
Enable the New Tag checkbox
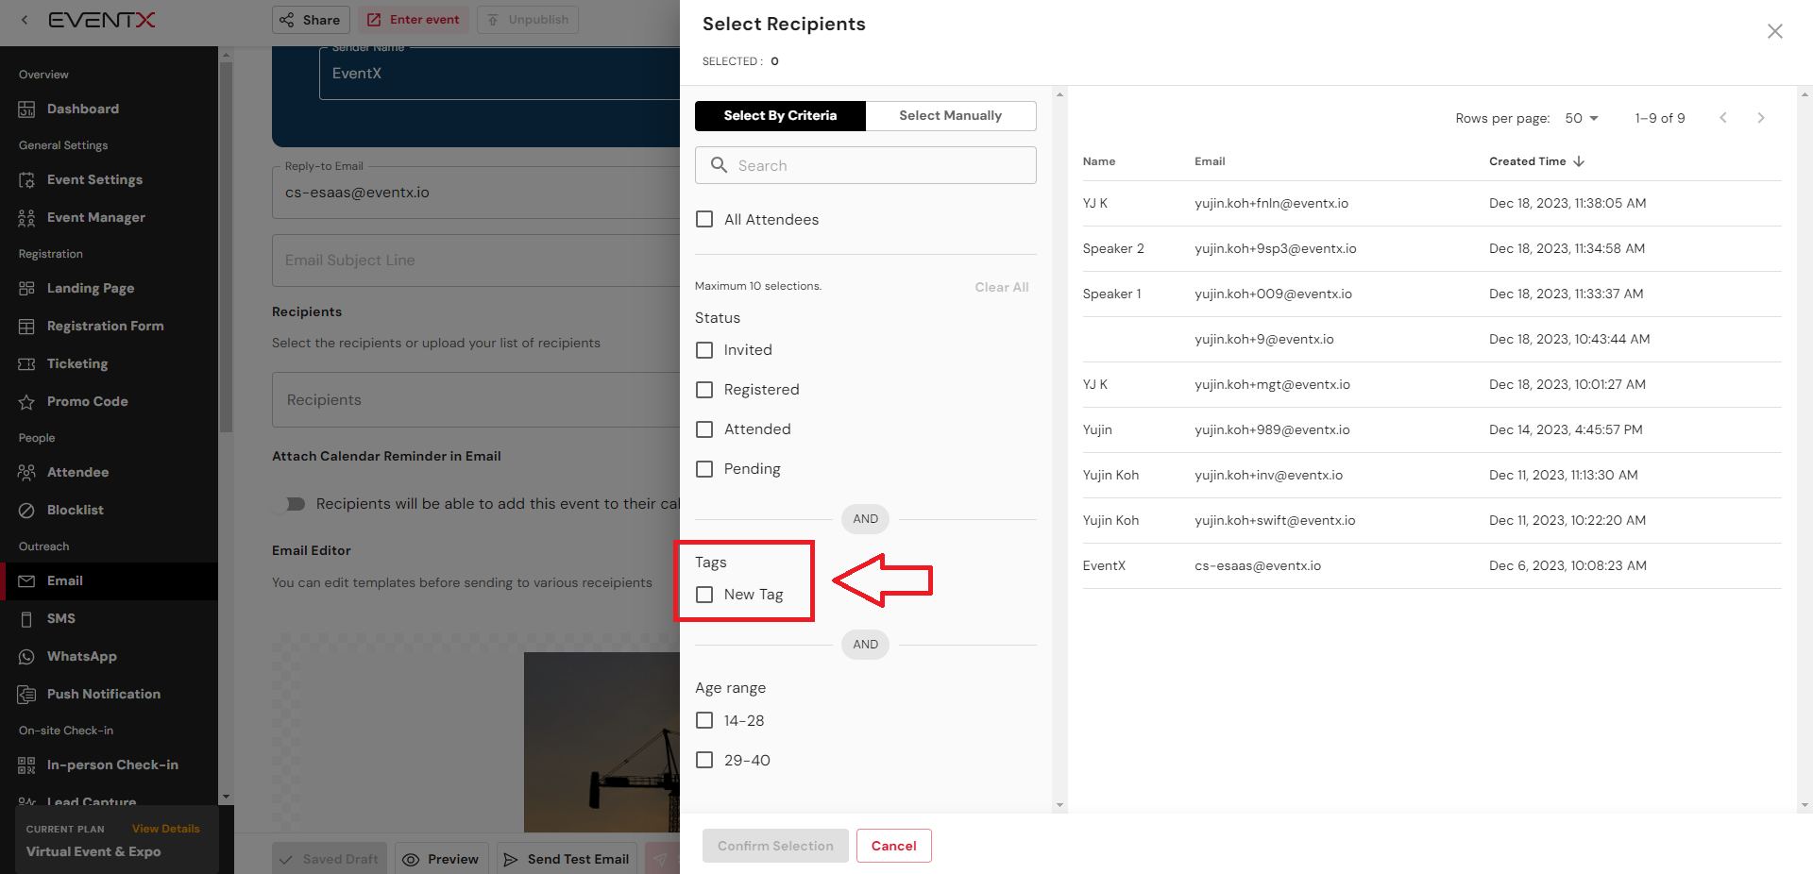pyautogui.click(x=704, y=595)
